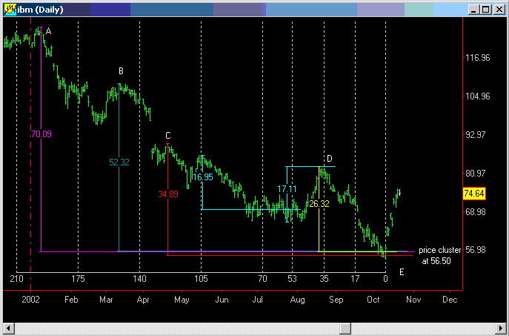This screenshot has height=336, width=509.
Task: Select pivot label A at chart top
Action: (x=49, y=31)
